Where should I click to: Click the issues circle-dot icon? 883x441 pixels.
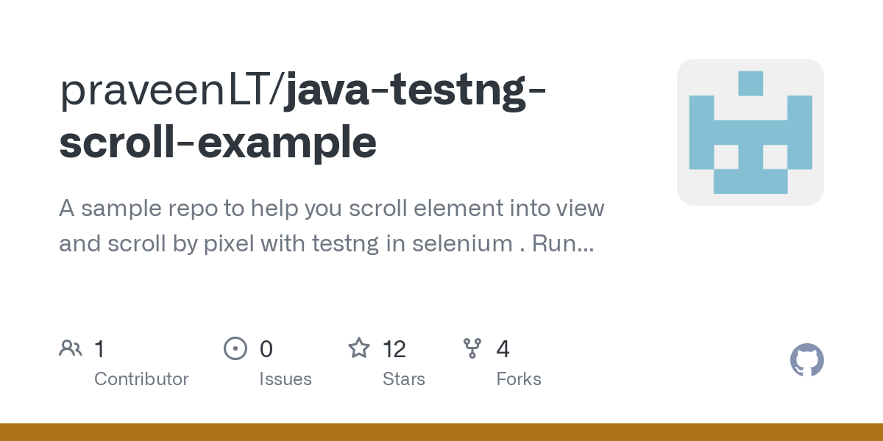tap(235, 348)
